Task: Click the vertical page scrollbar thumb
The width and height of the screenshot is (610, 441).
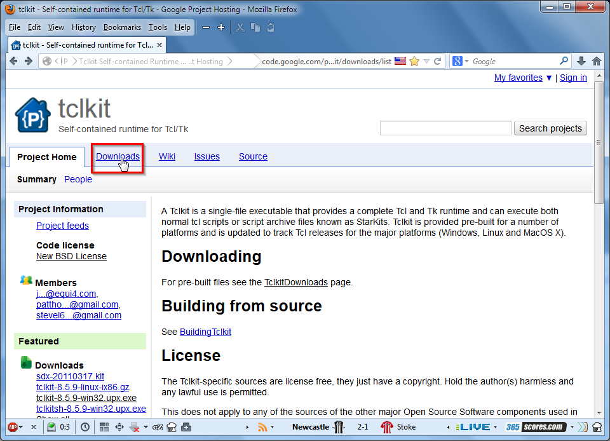Action: [x=599, y=140]
